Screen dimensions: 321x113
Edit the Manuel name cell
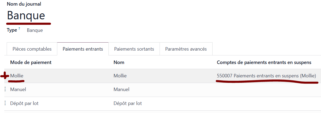pyautogui.click(x=121, y=89)
